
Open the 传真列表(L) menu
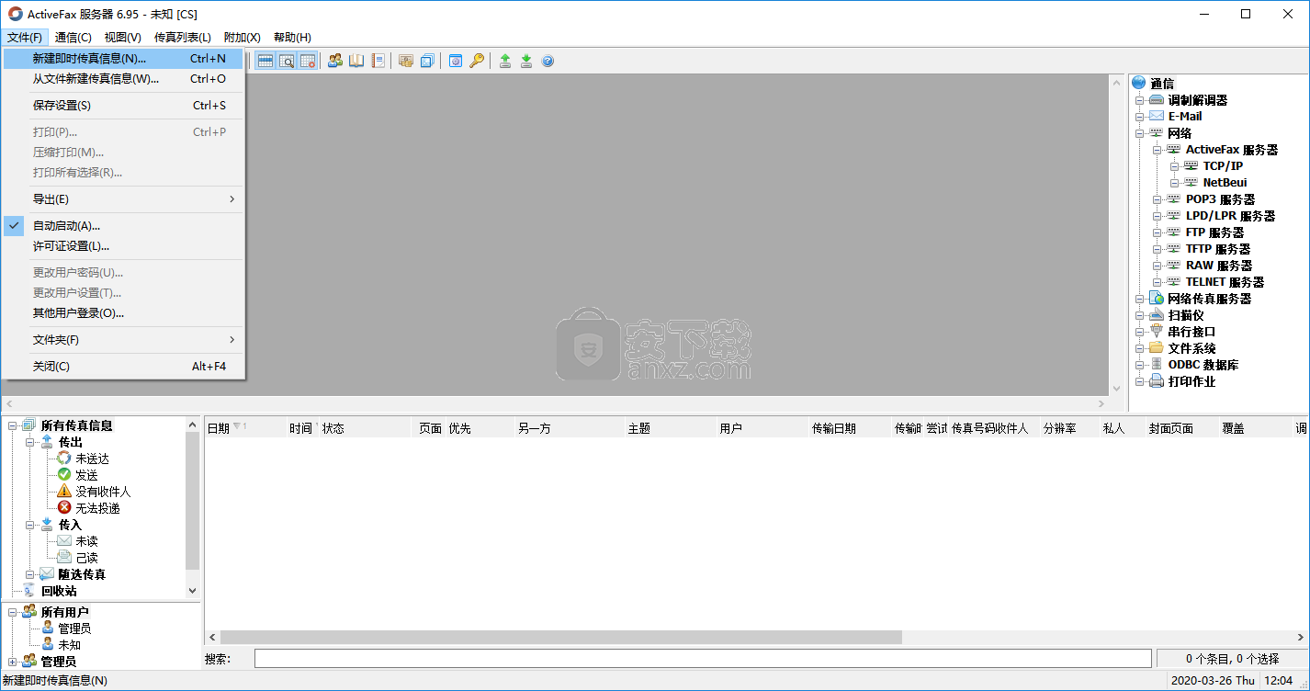[183, 38]
